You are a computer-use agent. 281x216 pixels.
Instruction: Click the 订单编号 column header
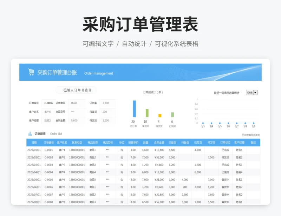48,143
